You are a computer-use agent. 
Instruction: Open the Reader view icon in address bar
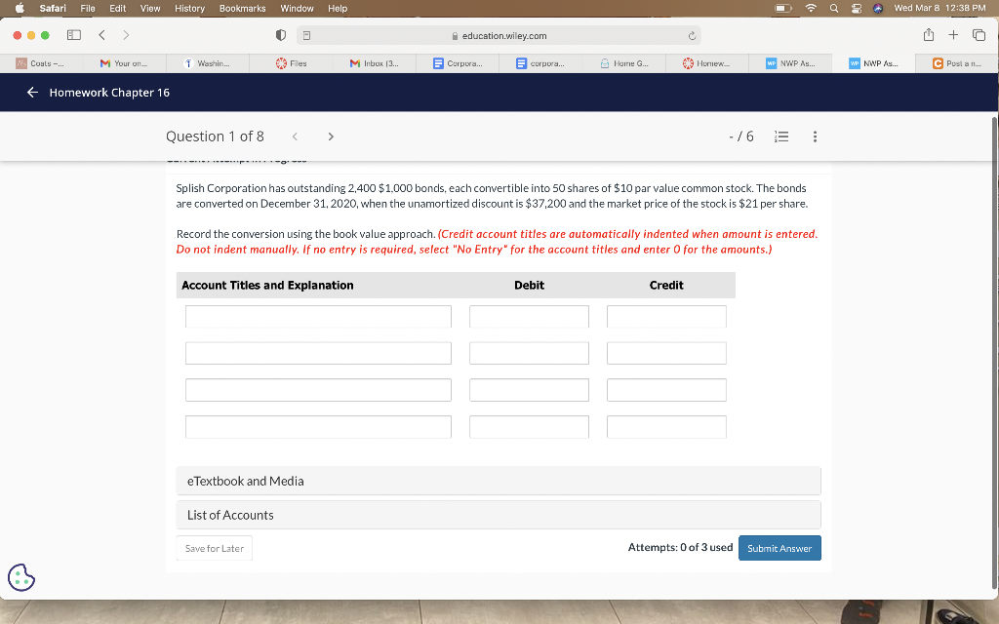[x=306, y=36]
